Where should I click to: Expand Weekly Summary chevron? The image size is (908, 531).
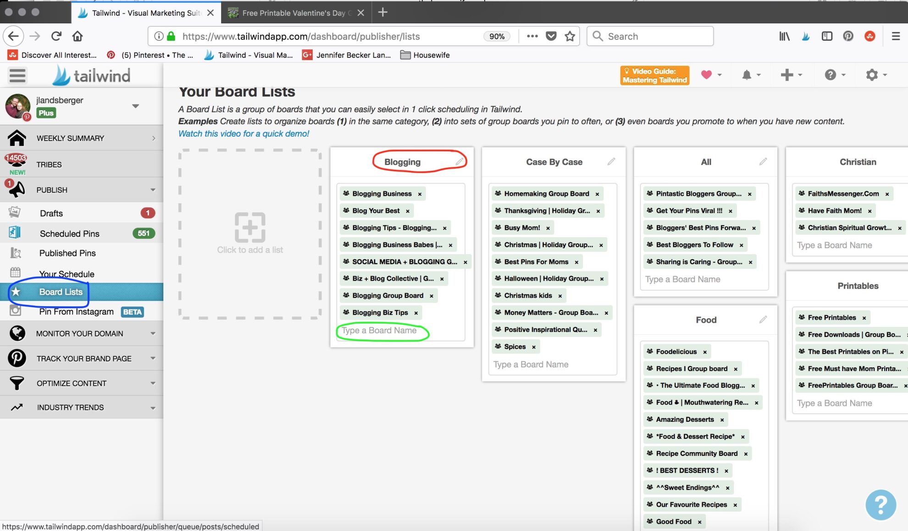pyautogui.click(x=154, y=138)
